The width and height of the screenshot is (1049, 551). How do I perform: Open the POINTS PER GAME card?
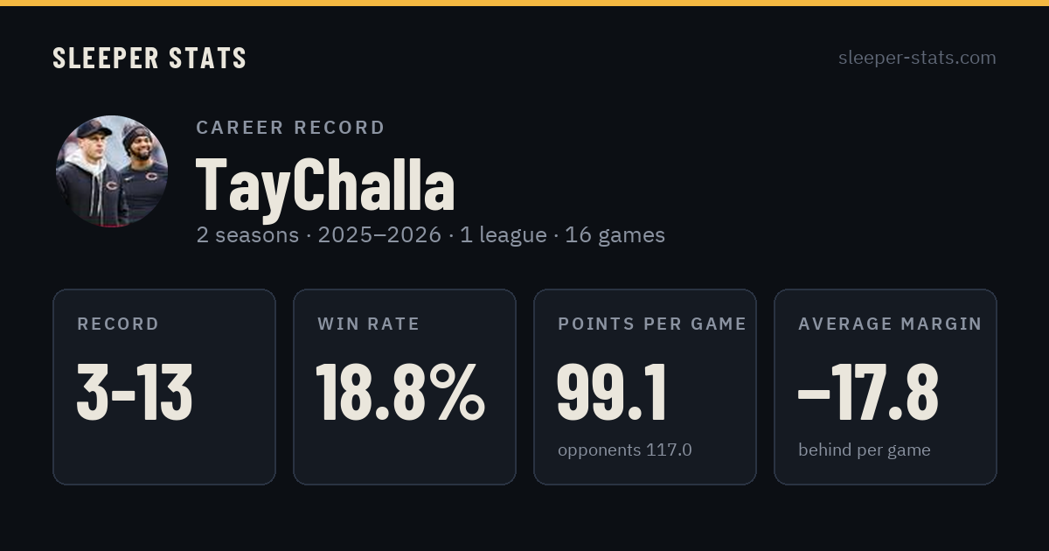point(645,387)
